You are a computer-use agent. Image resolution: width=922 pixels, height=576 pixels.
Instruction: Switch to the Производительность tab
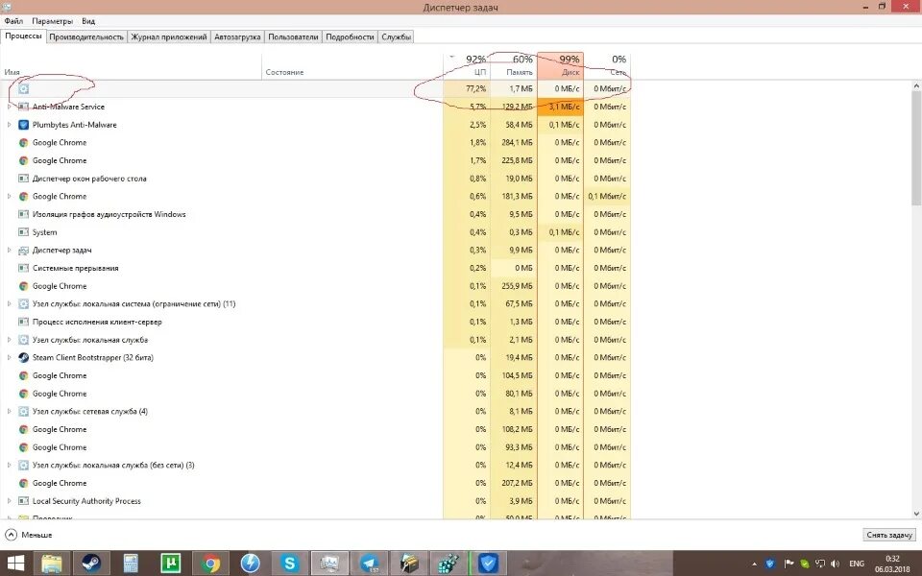pos(86,36)
